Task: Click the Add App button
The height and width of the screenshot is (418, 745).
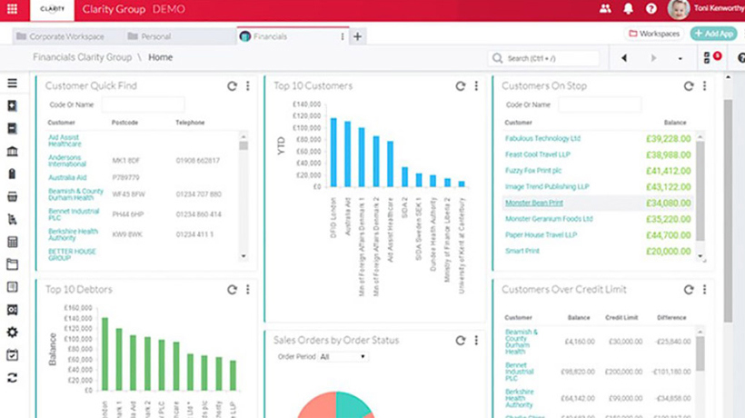Action: tap(713, 34)
